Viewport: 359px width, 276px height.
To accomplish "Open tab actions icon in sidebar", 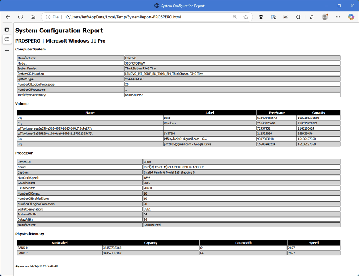I will click(x=7, y=30).
